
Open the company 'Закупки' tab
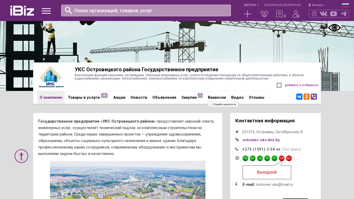(x=189, y=97)
